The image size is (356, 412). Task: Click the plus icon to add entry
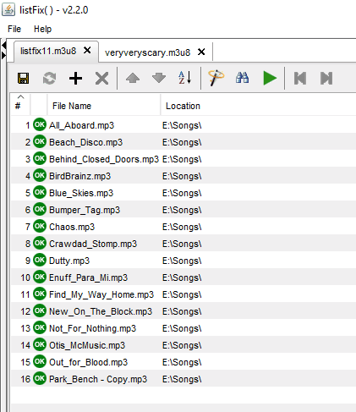click(75, 78)
